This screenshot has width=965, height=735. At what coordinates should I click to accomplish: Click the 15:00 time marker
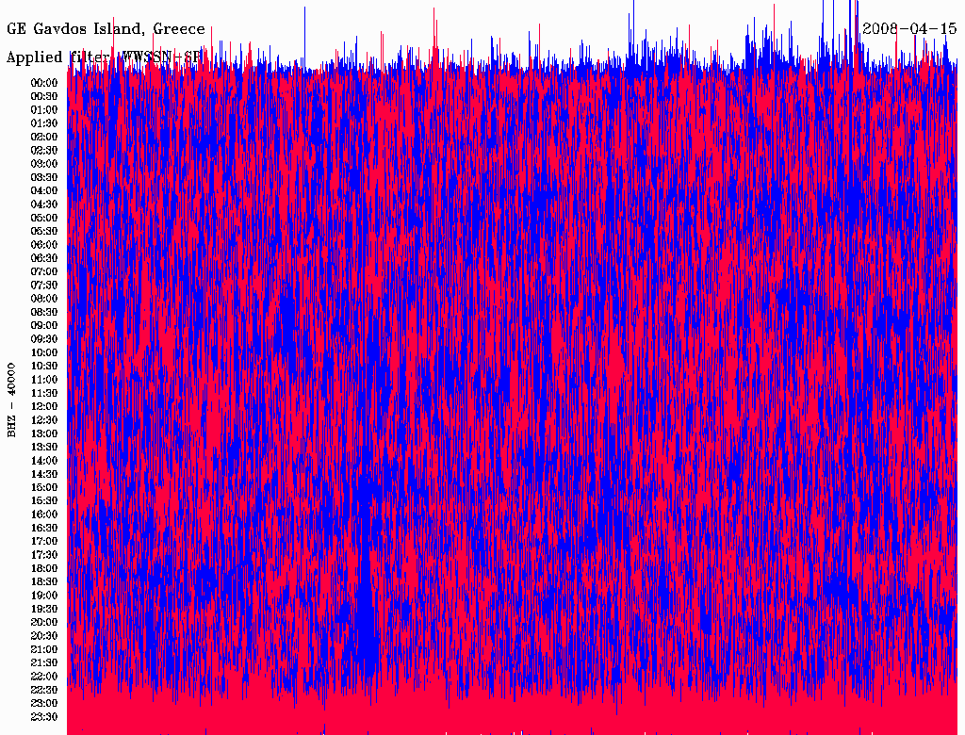[44, 488]
